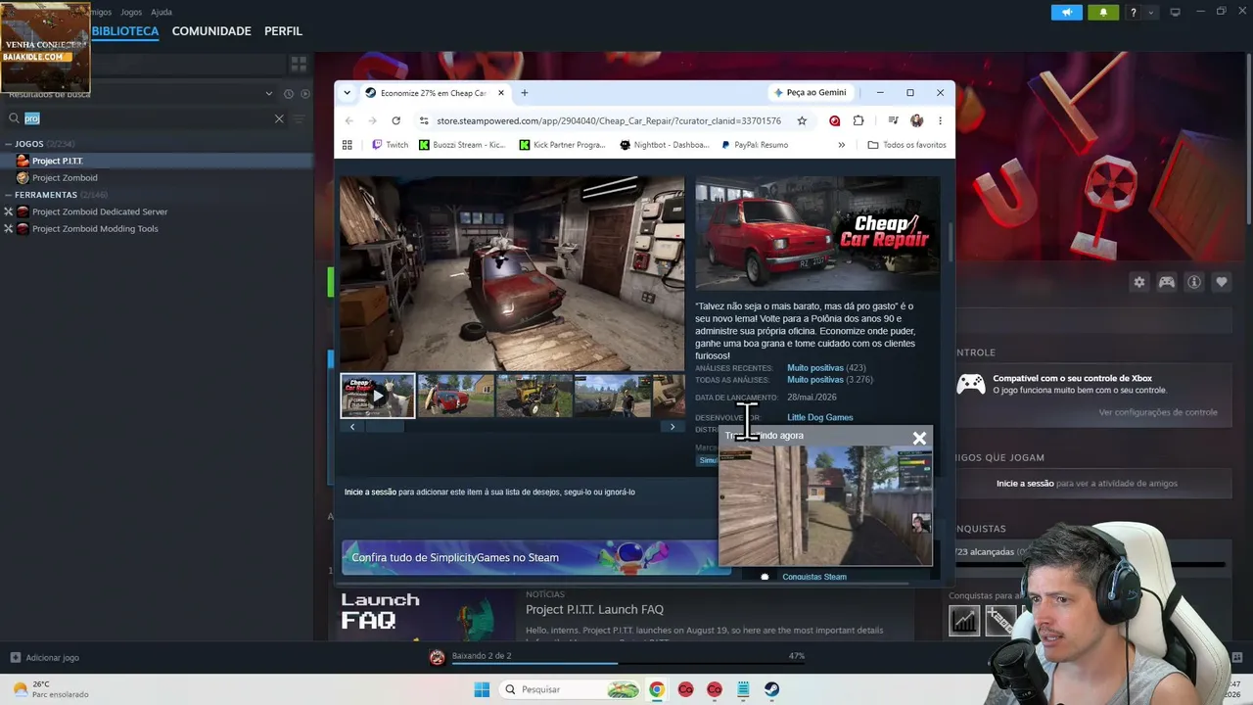The width and height of the screenshot is (1253, 705).
Task: Open Chrome apps grid shortcut
Action: point(347,145)
